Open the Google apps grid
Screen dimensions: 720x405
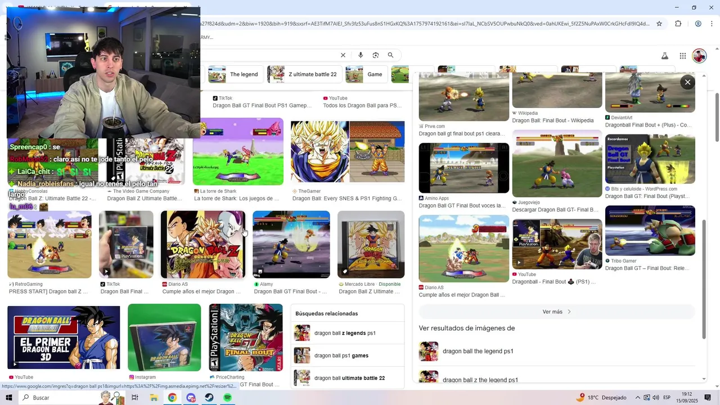(x=682, y=56)
